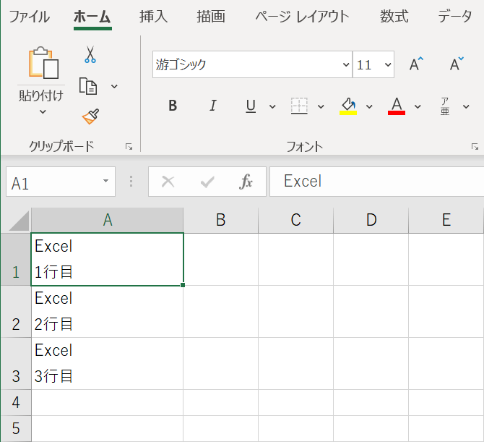Click the formula bar containing Excel
Image resolution: width=484 pixels, height=442 pixels.
tap(376, 182)
